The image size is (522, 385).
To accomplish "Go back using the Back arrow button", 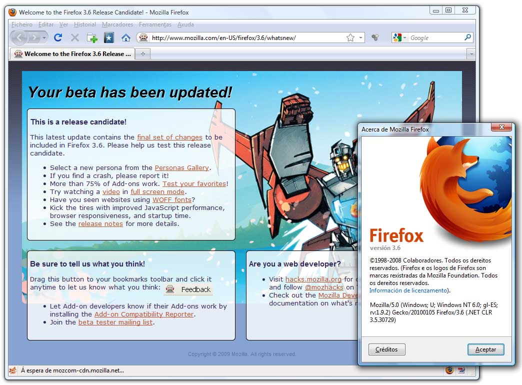I will tap(19, 37).
